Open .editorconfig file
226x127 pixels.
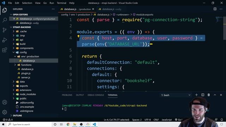tap(27, 103)
